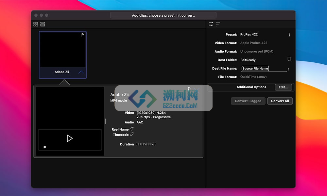The width and height of the screenshot is (327, 196).
Task: Open the metadata lines panel
Action: 218,24
